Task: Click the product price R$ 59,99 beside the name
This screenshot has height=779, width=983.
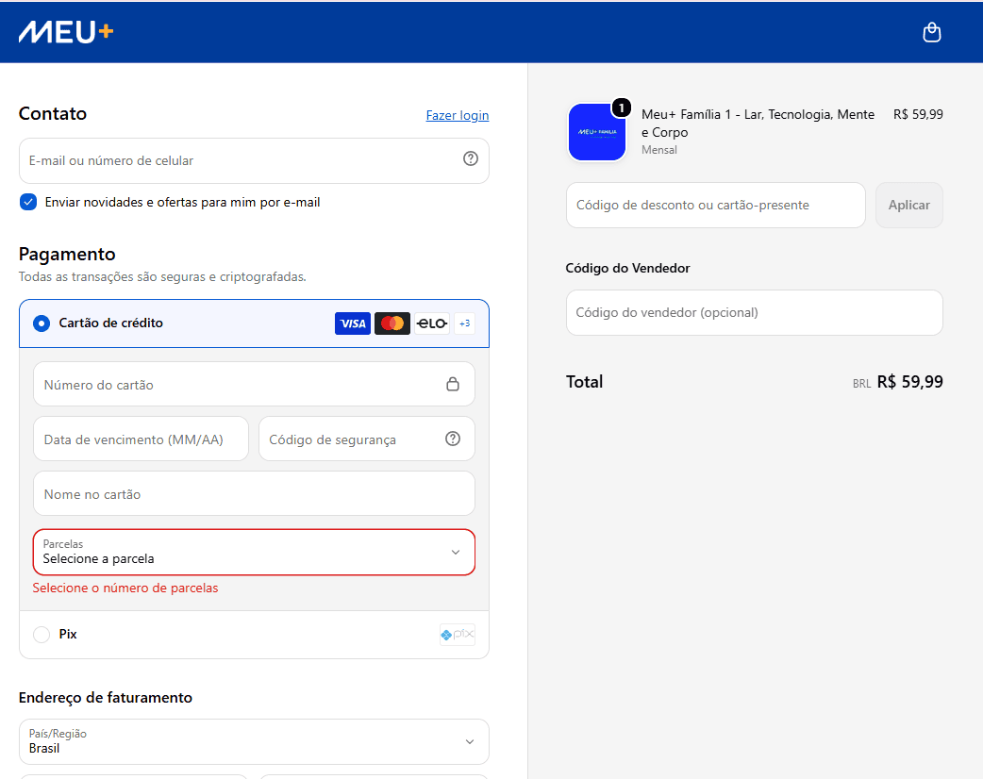Action: click(918, 114)
